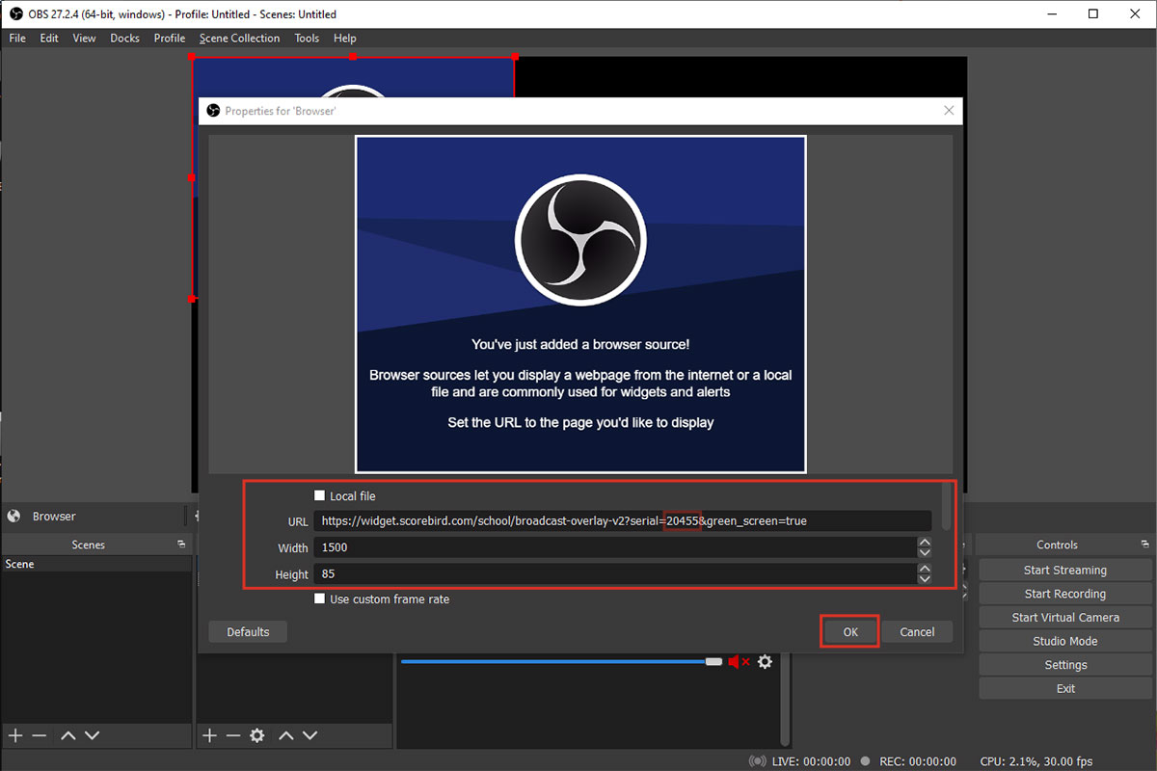Open the Profile menu
1157x771 pixels.
(170, 39)
